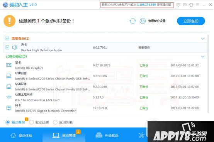The image size is (214, 142).
Task: Click the 已备份驱动(5) section header text
Action: click(16, 56)
